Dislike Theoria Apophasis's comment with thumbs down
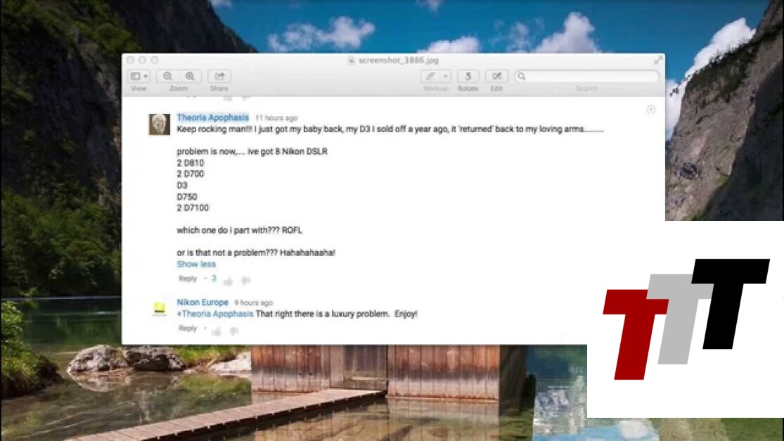 point(245,281)
